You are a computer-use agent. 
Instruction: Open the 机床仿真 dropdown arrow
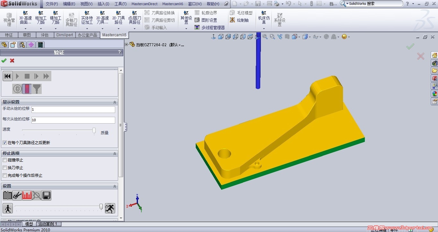[264, 29]
